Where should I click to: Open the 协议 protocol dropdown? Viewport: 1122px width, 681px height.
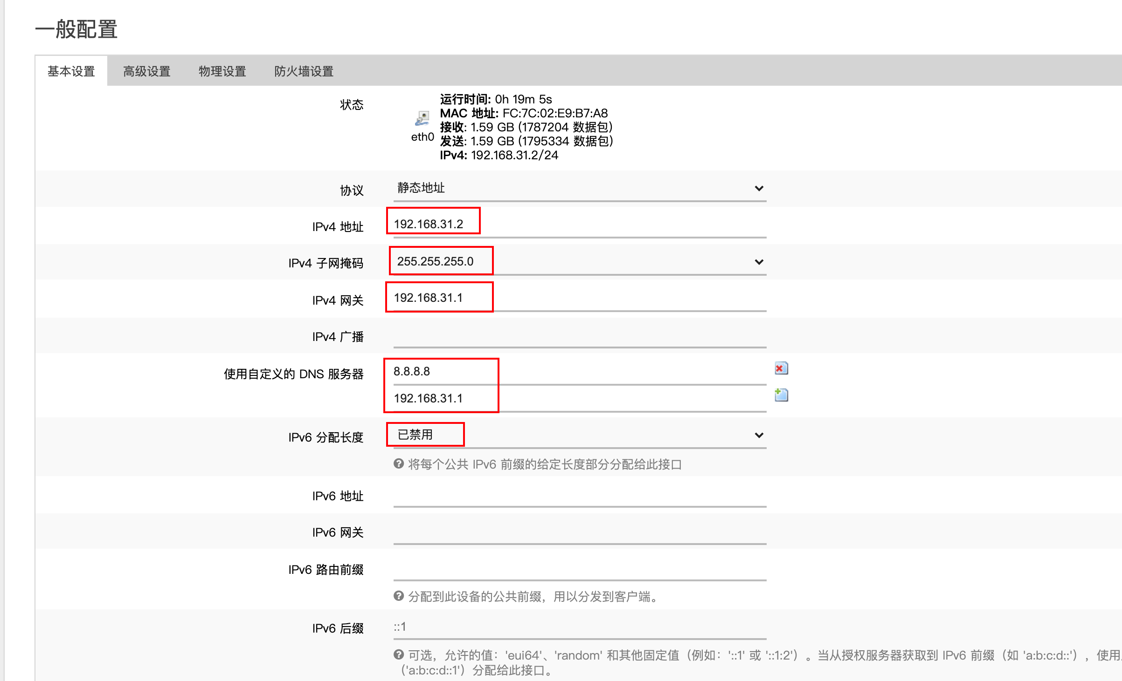tap(580, 188)
